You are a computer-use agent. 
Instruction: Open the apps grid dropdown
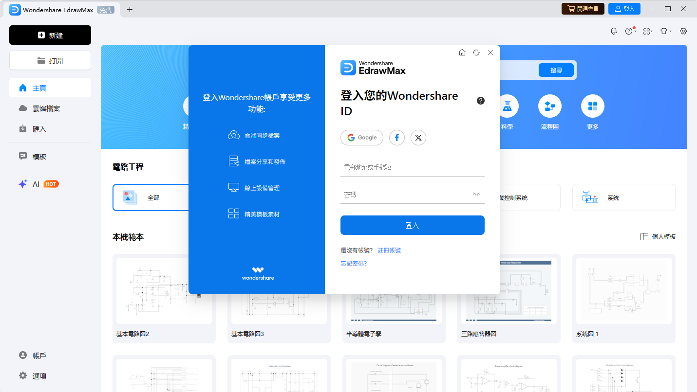(x=647, y=31)
